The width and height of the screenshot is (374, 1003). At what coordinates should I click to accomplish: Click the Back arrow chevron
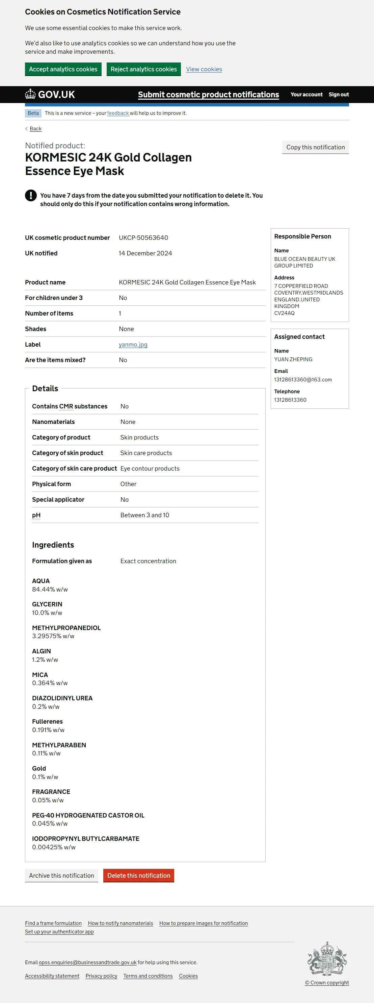point(26,128)
